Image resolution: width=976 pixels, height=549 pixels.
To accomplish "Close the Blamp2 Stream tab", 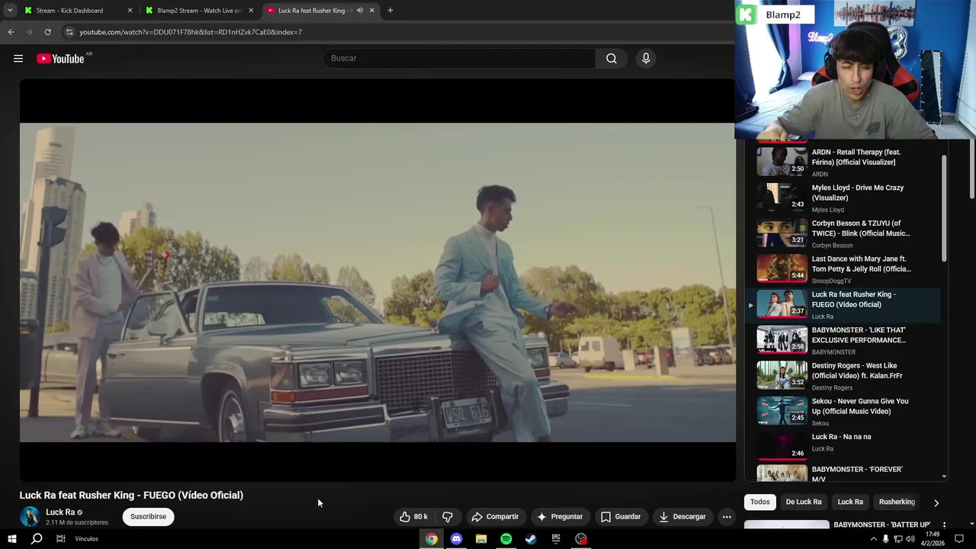I will coord(251,11).
